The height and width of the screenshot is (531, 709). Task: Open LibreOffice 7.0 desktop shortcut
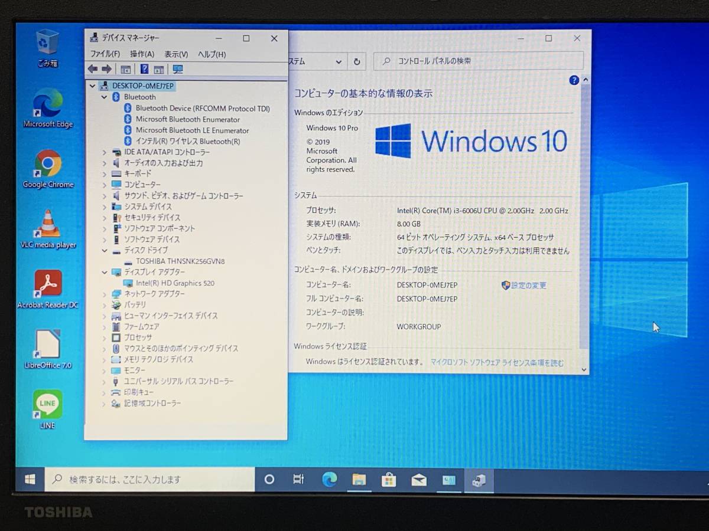48,349
